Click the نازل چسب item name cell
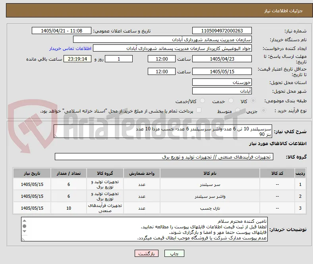The width and height of the screenshot is (313, 264). click(x=210, y=208)
